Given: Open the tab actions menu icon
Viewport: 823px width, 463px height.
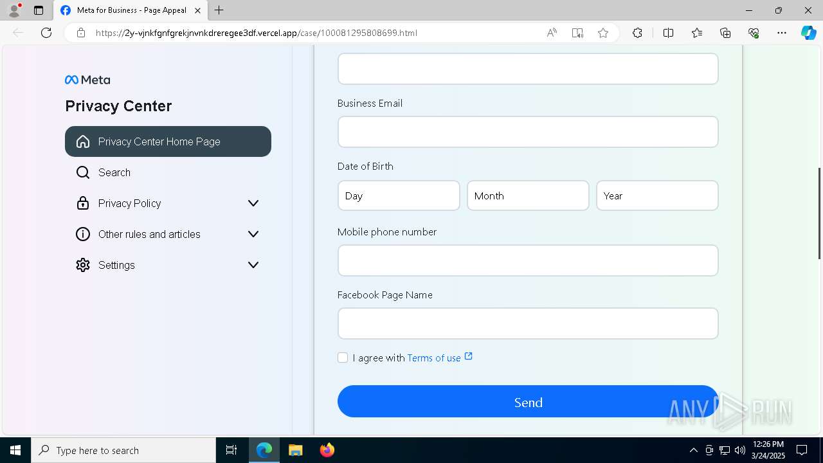Looking at the screenshot, I should 39,10.
